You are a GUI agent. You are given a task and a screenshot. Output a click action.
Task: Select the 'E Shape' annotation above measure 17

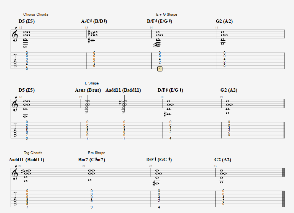coord(92,83)
